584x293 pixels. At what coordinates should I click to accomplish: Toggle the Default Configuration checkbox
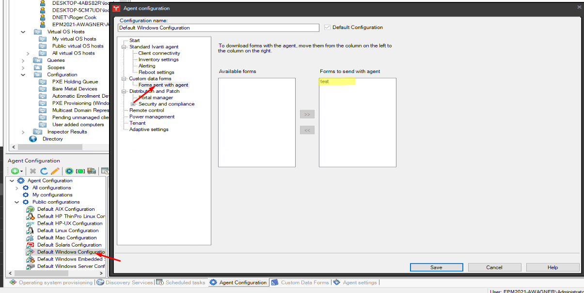click(x=327, y=28)
